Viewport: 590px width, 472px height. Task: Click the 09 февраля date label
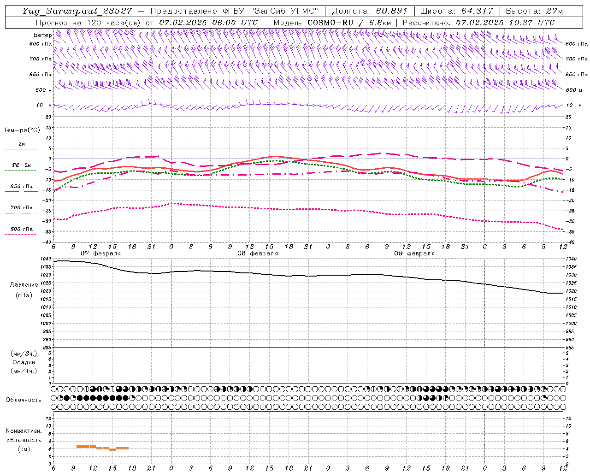click(x=414, y=254)
